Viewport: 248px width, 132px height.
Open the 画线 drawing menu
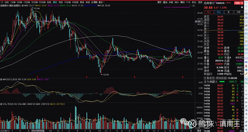(183, 2)
